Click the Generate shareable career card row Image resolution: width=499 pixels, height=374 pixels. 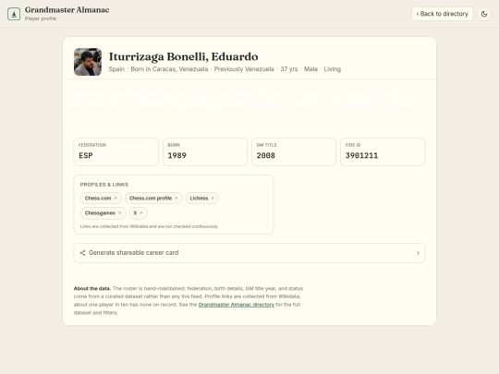(249, 253)
